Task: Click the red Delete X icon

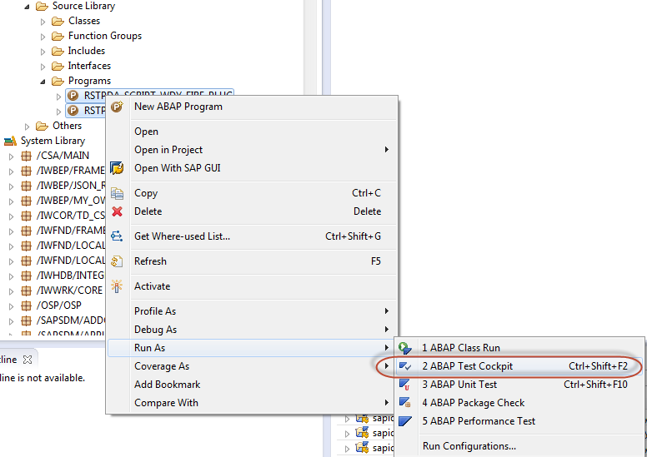Action: click(118, 211)
